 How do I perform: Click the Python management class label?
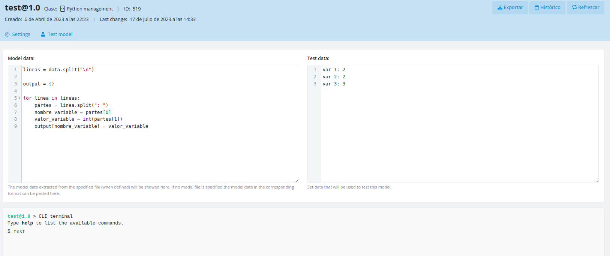90,9
